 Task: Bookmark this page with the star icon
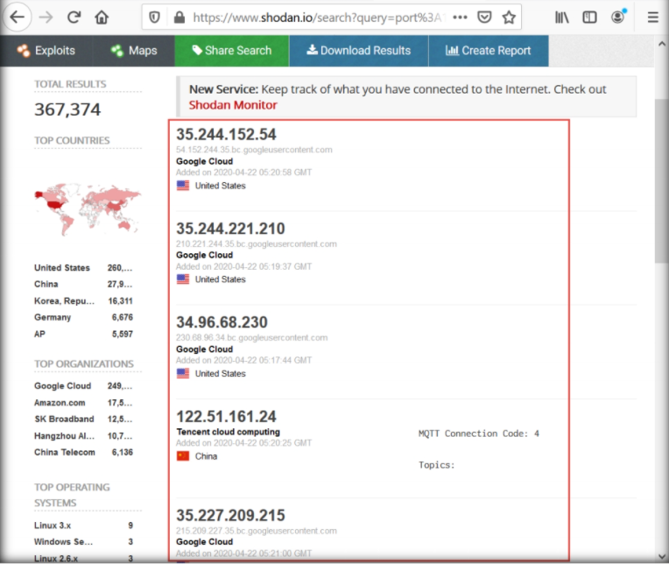point(509,18)
